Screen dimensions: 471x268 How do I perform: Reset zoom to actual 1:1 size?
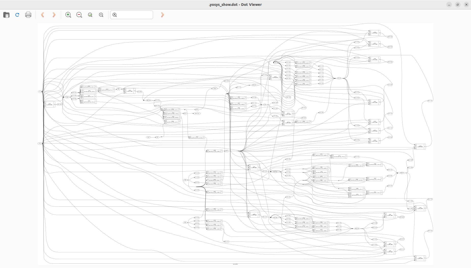pyautogui.click(x=101, y=15)
